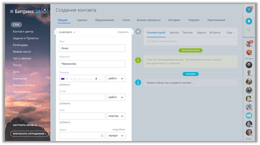
Task: Click ПРИГЛАСИТЬ СОТРУДНИКОВ button
Action: pyautogui.click(x=29, y=134)
